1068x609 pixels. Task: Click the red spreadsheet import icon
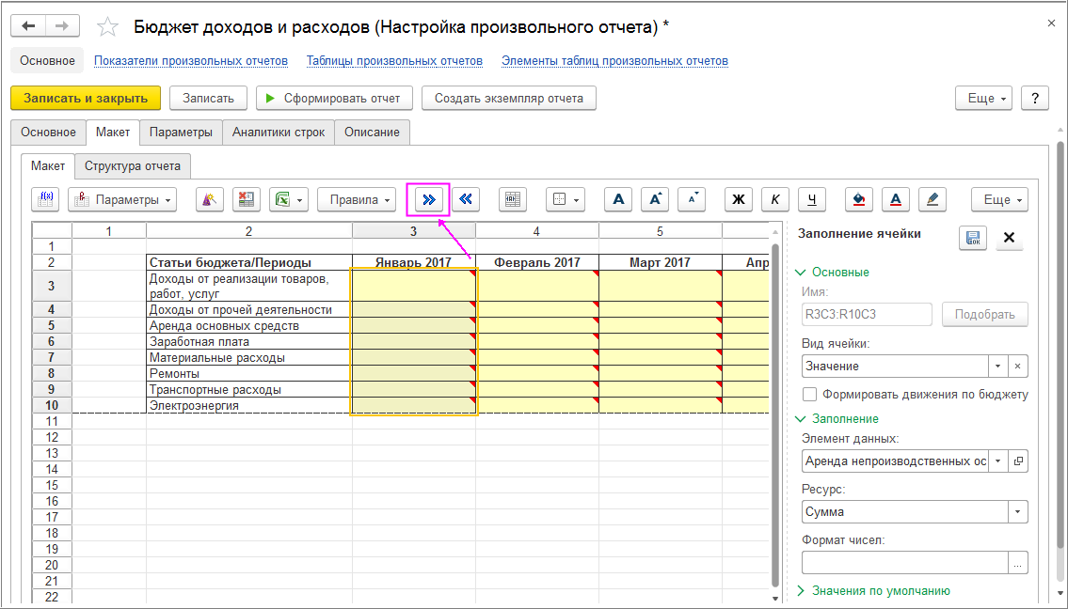tap(247, 199)
